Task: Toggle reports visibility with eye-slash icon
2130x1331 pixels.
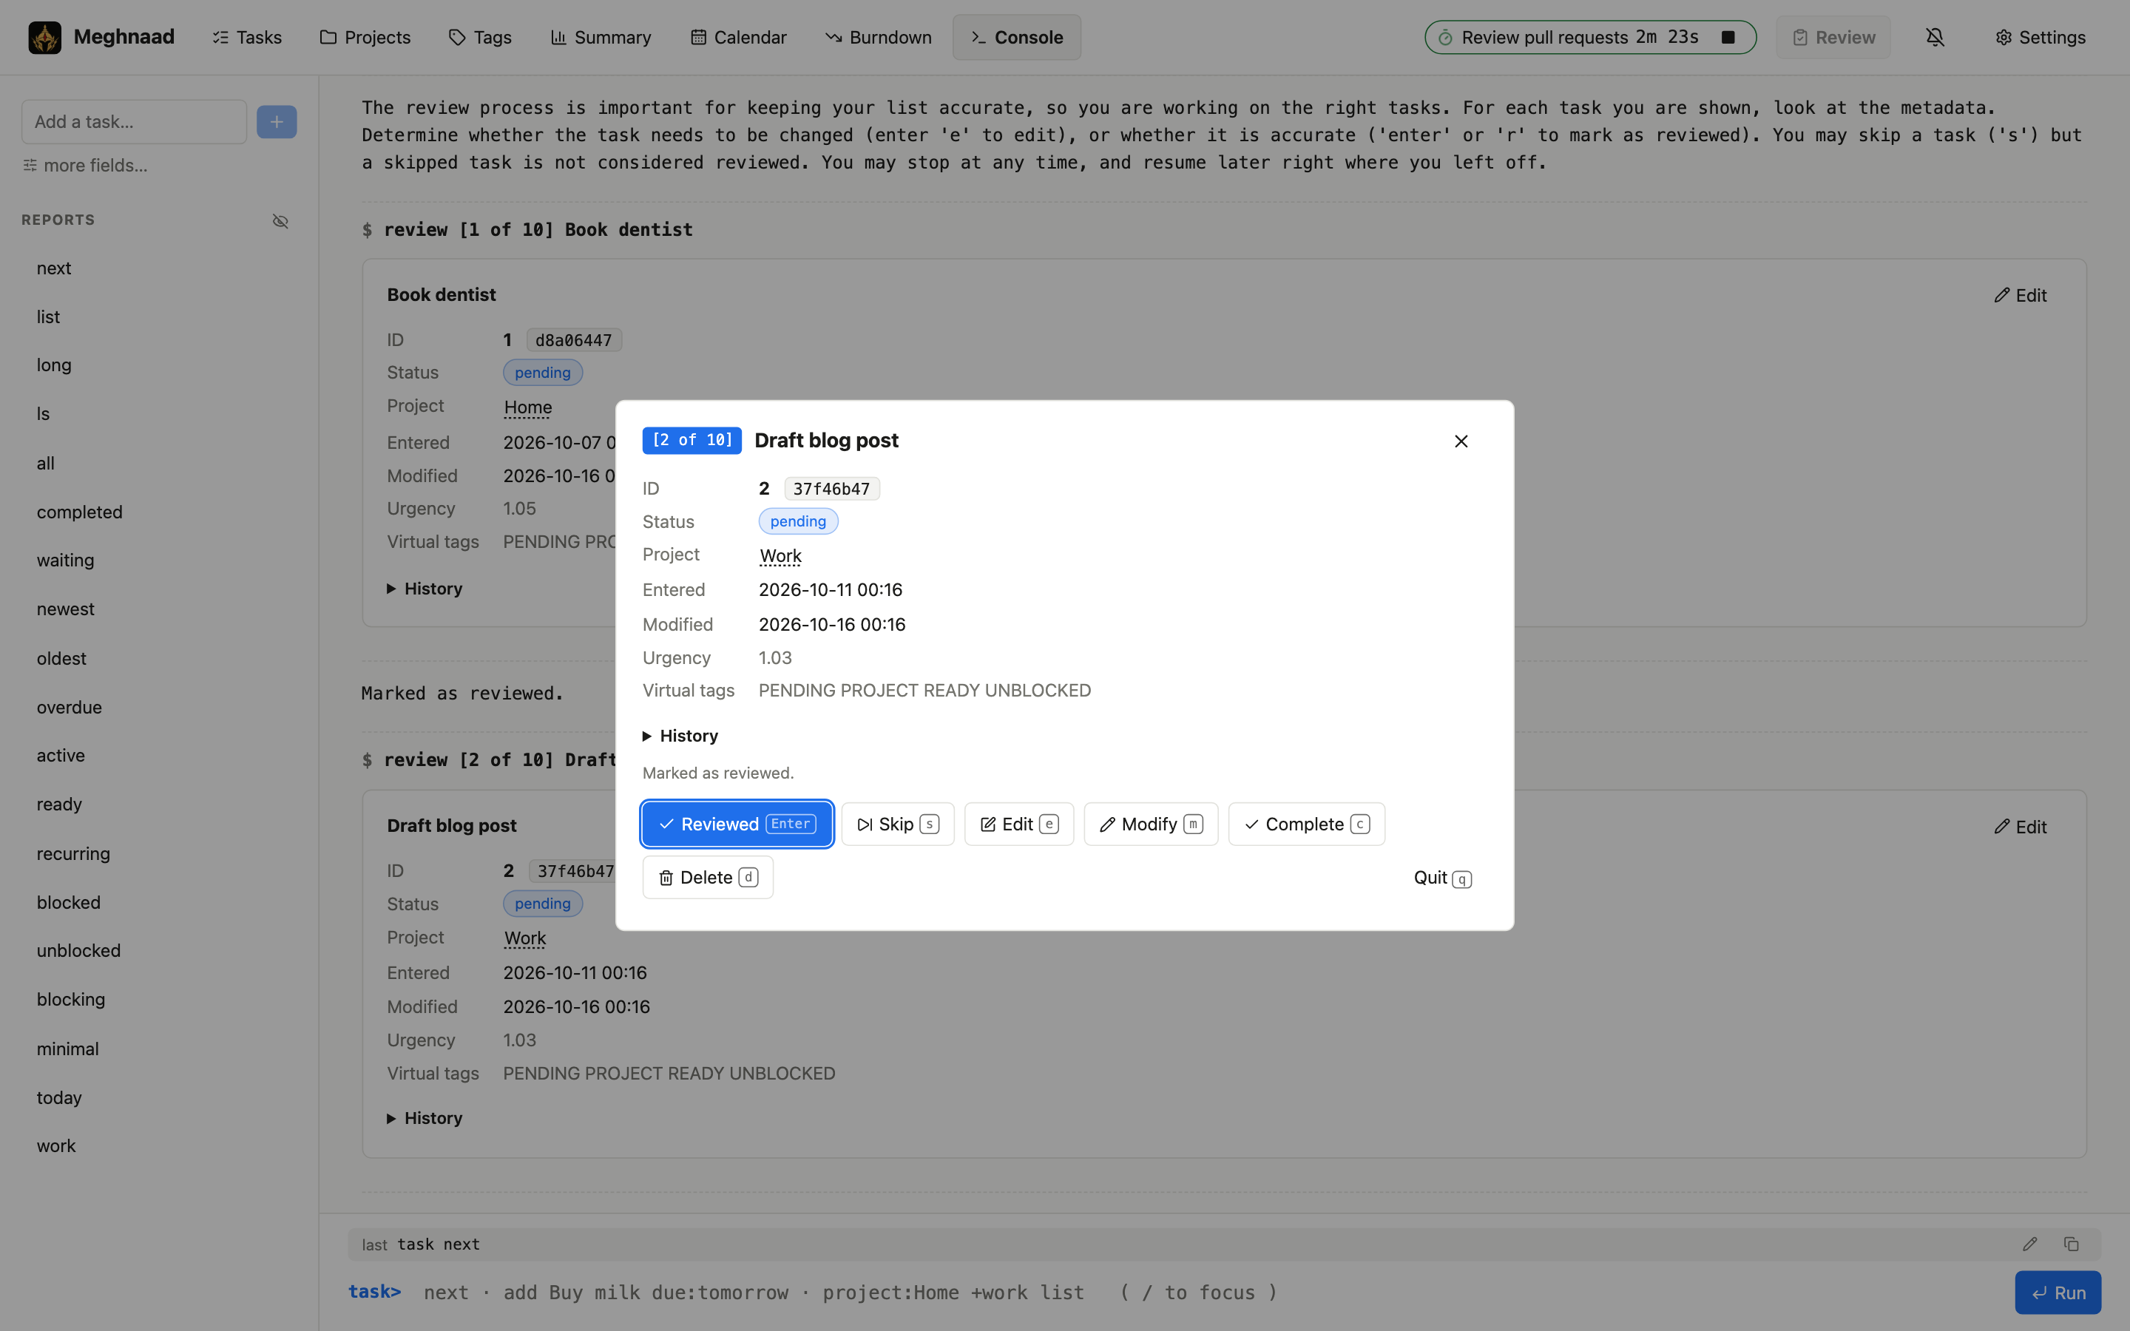Action: 281,221
